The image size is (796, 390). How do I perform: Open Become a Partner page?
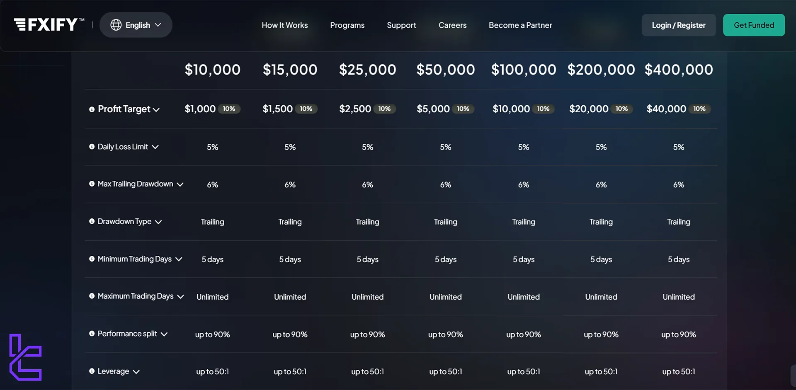coord(520,25)
